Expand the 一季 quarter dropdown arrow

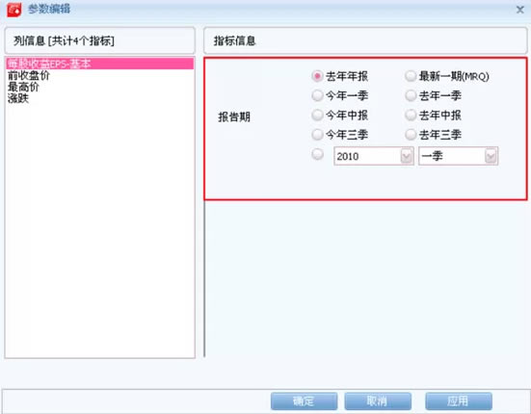coord(491,156)
